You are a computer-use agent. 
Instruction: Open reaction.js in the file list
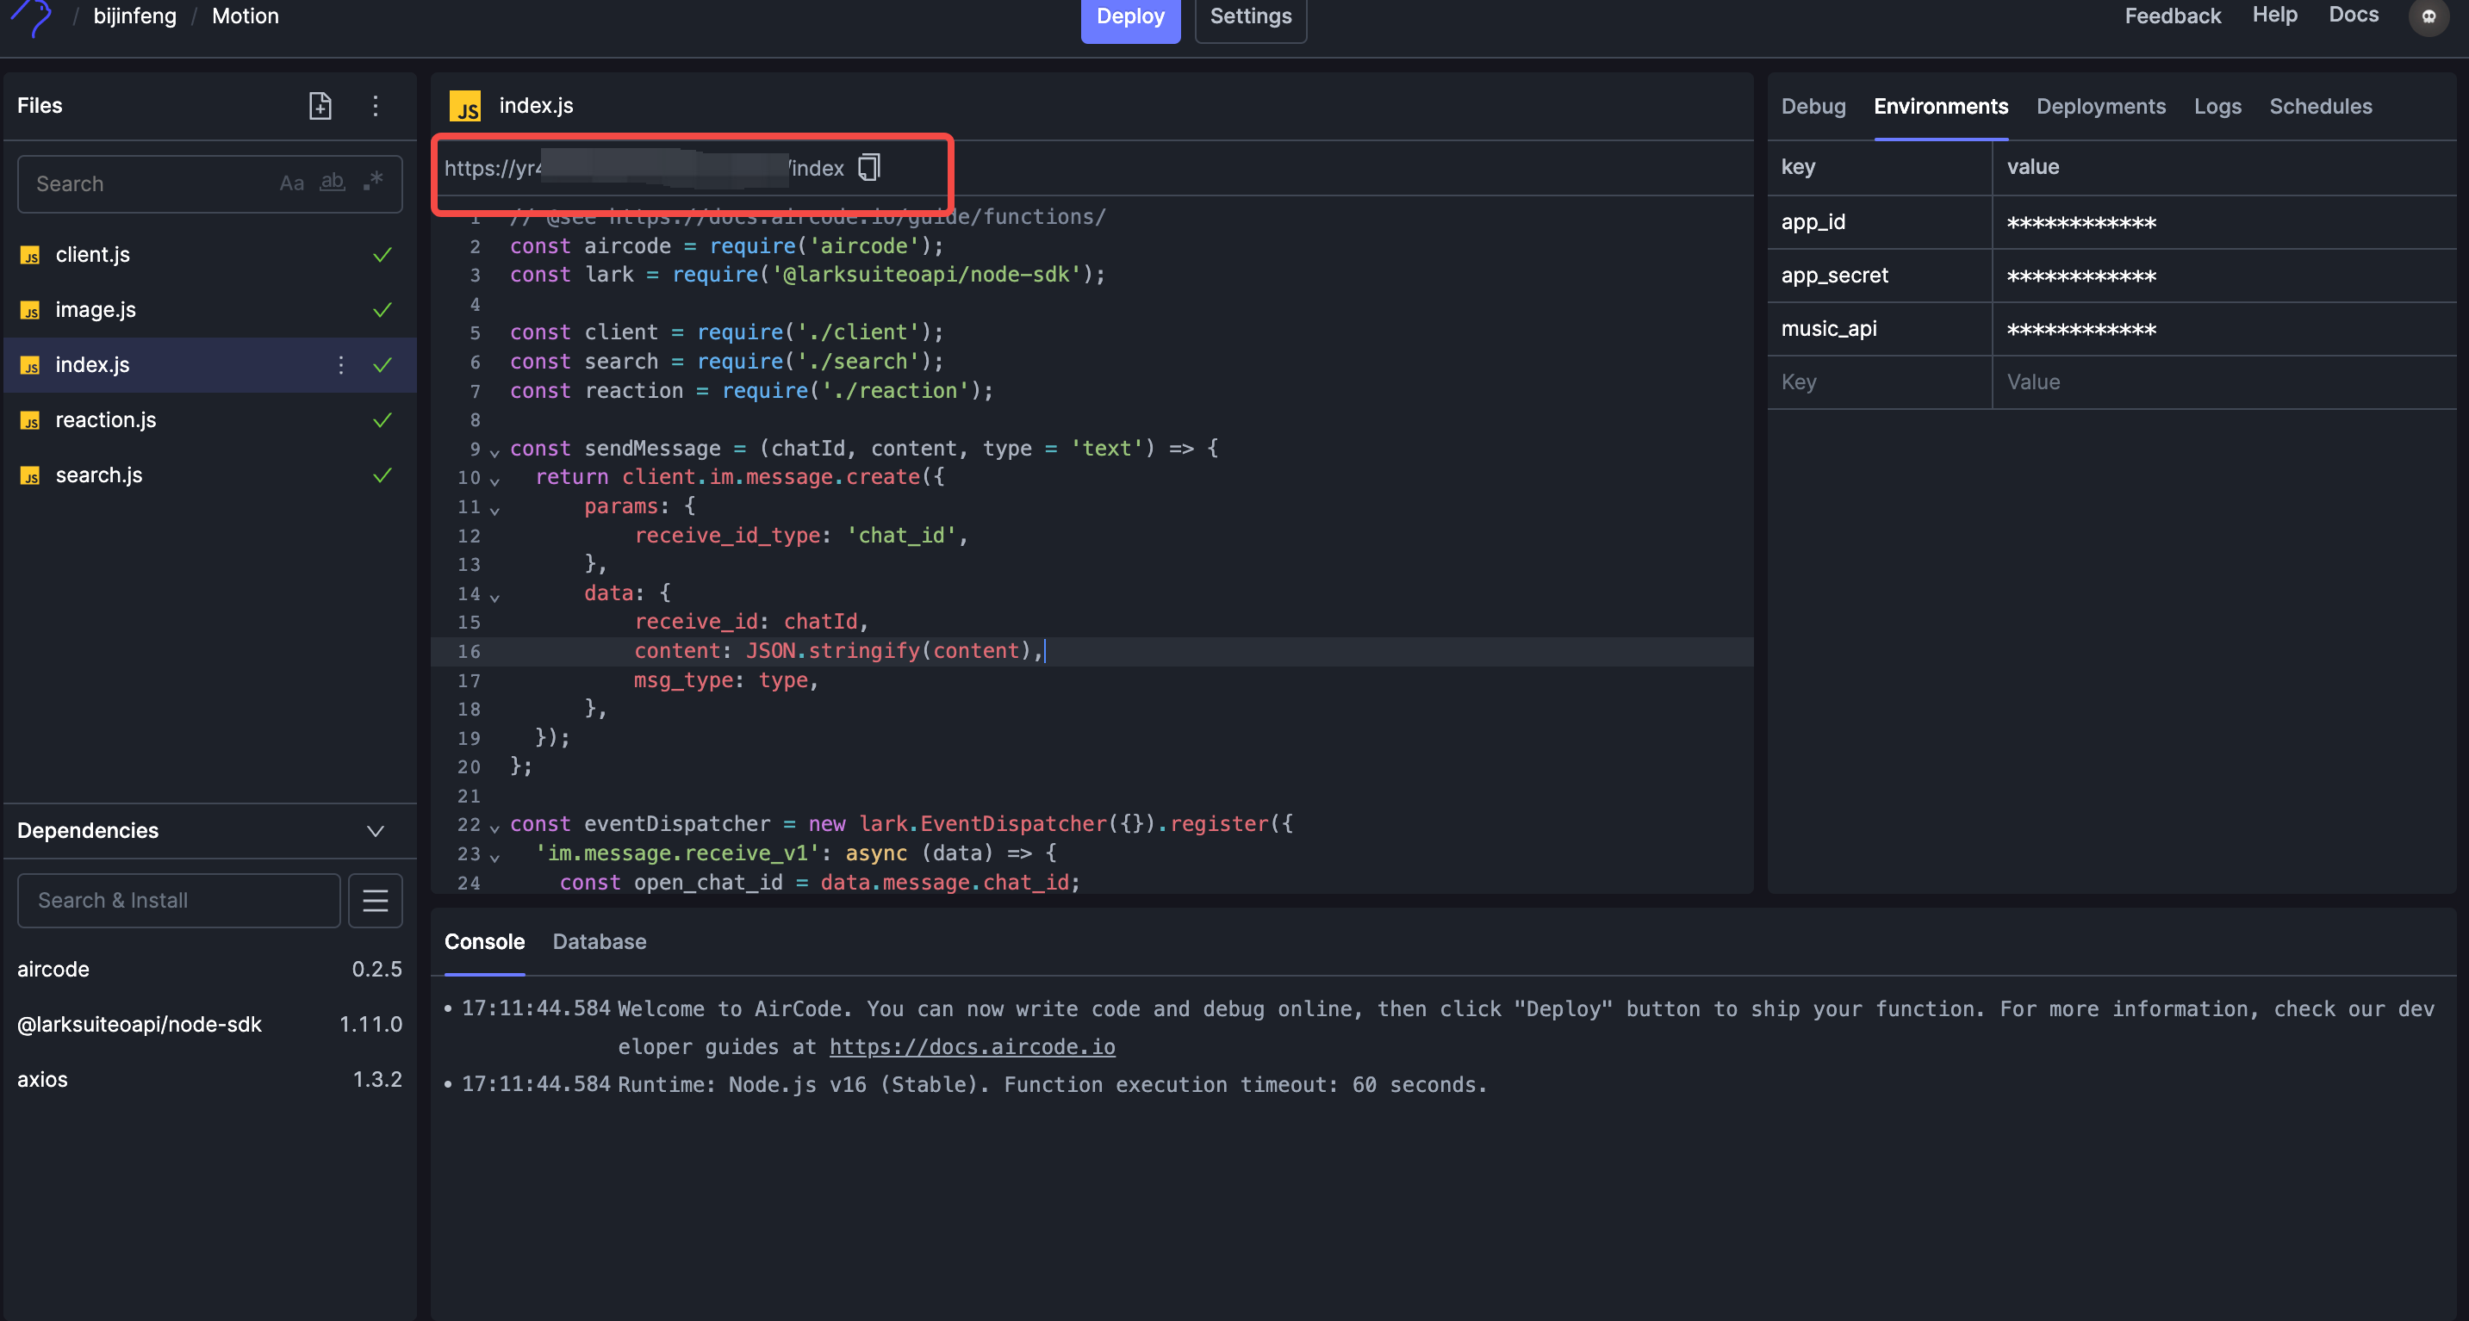pos(105,419)
